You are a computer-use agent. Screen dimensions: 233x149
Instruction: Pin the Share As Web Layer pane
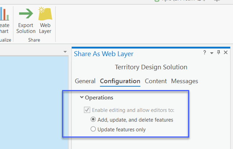click(218, 53)
